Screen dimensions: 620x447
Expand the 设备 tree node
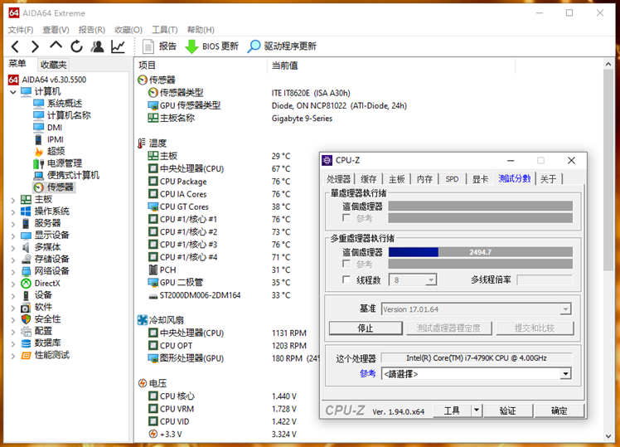13,296
